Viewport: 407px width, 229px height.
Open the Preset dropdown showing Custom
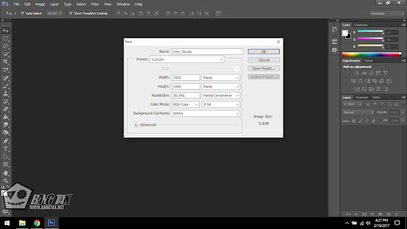(x=186, y=59)
